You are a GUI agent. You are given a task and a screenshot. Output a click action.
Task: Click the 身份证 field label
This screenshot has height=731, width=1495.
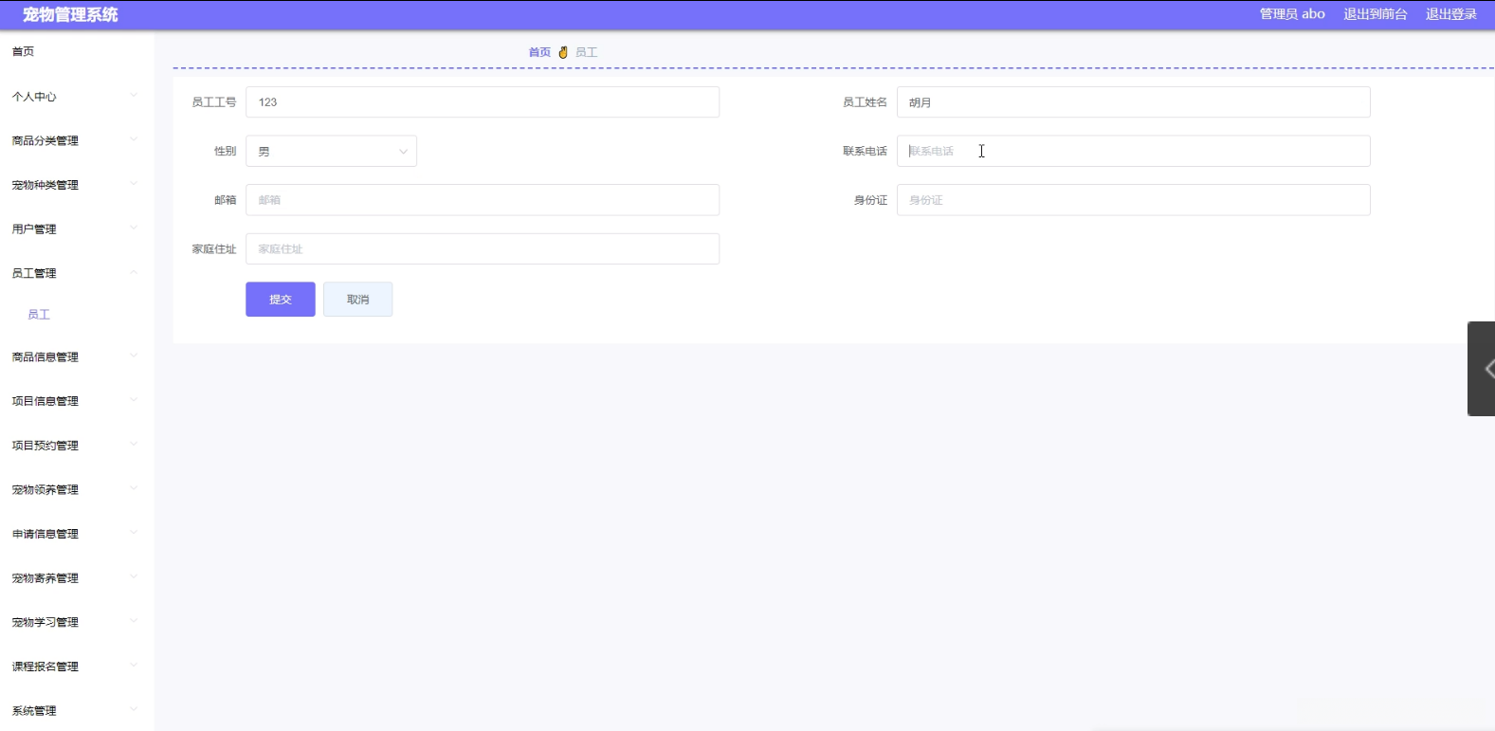(870, 200)
